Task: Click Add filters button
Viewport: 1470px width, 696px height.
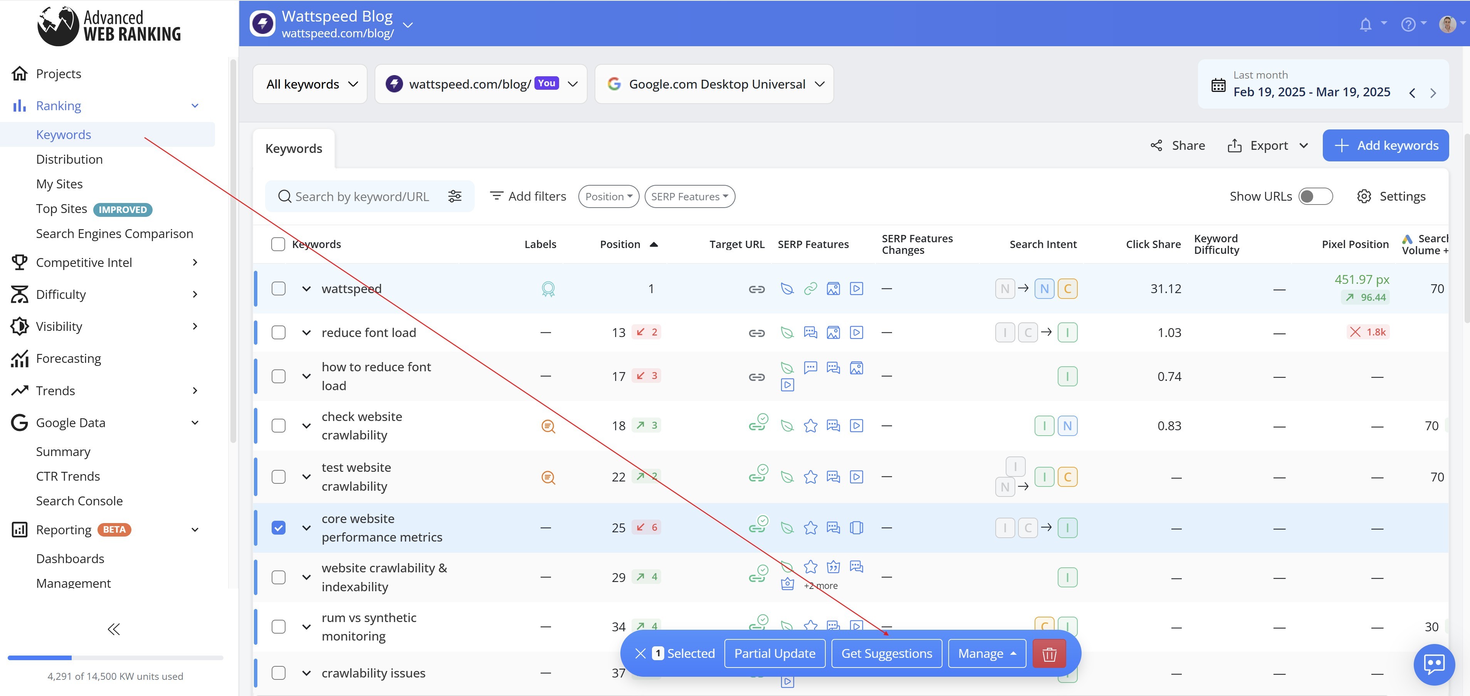Action: [528, 196]
